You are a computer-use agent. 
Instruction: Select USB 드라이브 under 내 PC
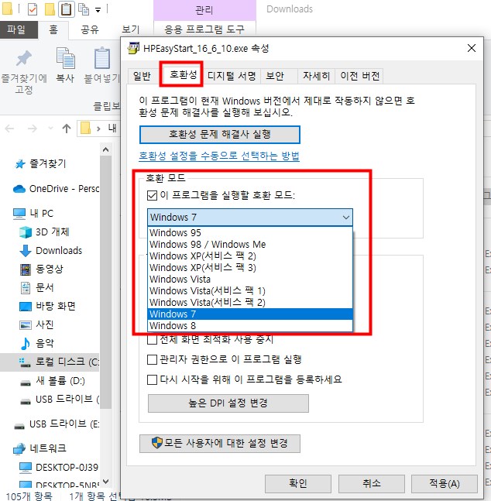click(60, 400)
